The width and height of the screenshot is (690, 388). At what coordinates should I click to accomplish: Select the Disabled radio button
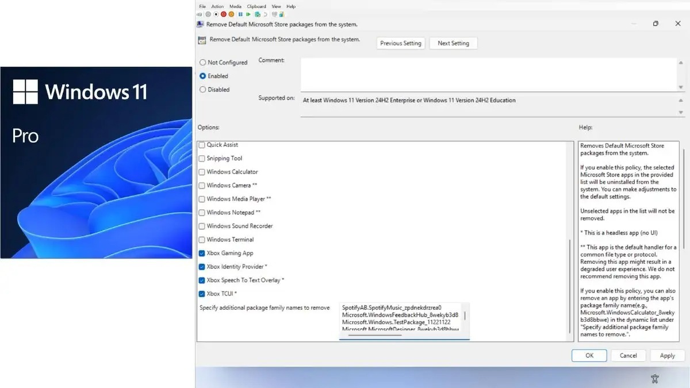[x=202, y=90]
